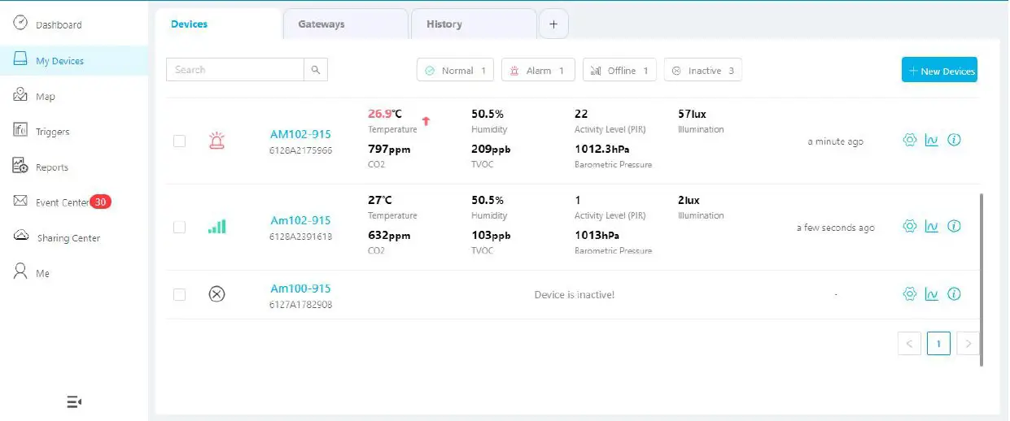This screenshot has width=1010, height=421.
Task: Go to Triggers section
Action: (52, 132)
